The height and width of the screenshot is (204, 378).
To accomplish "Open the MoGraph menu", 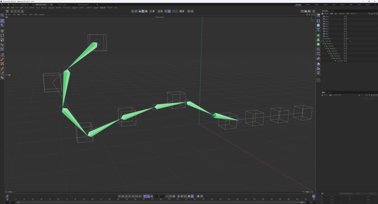I will coord(51,8).
